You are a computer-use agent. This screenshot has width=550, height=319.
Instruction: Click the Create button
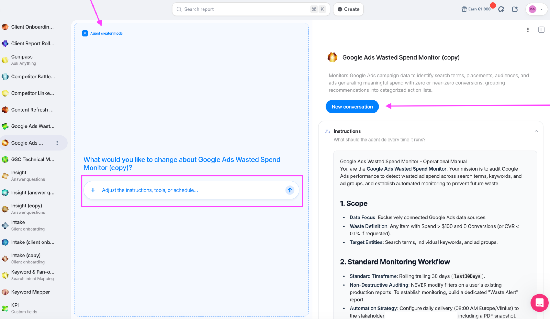pyautogui.click(x=348, y=9)
